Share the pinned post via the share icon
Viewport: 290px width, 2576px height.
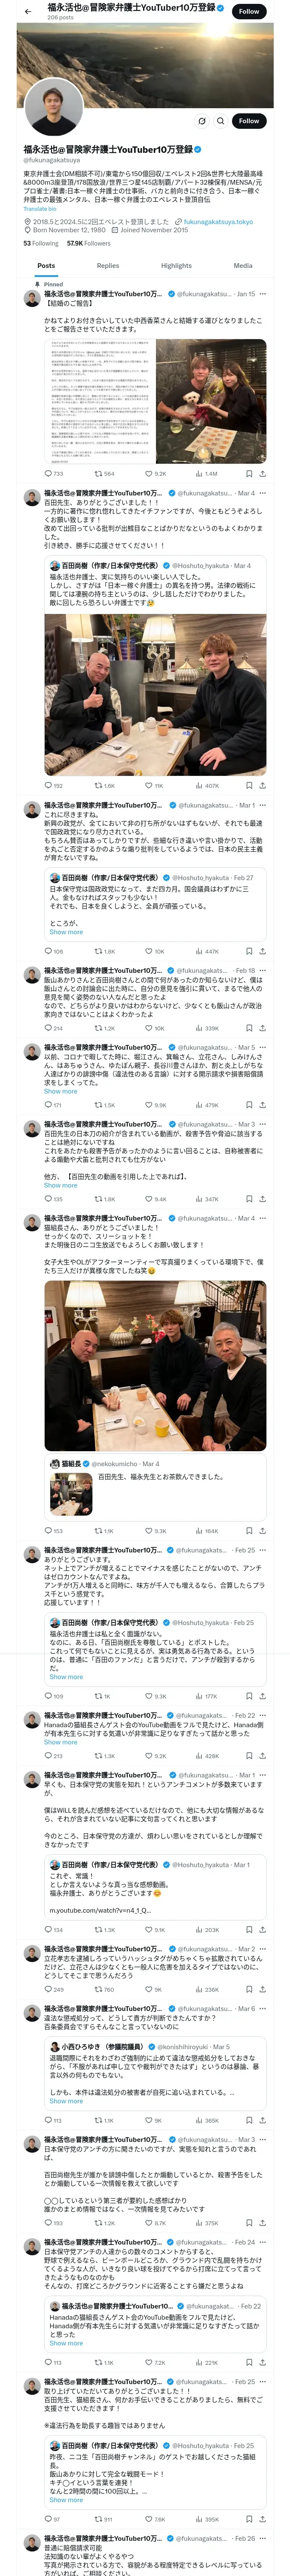[x=262, y=474]
